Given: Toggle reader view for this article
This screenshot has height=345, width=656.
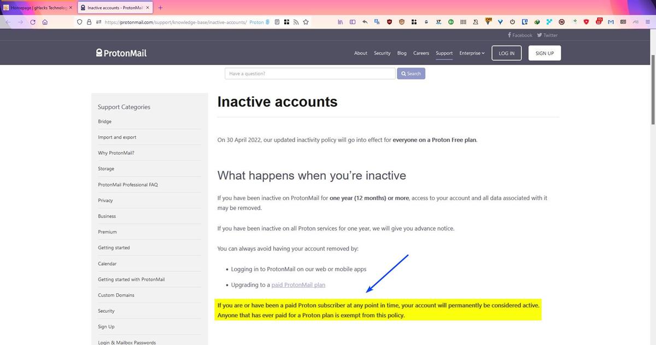Looking at the screenshot, I should [x=277, y=22].
